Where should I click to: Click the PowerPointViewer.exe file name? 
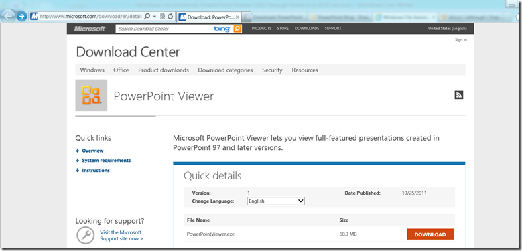coord(210,234)
